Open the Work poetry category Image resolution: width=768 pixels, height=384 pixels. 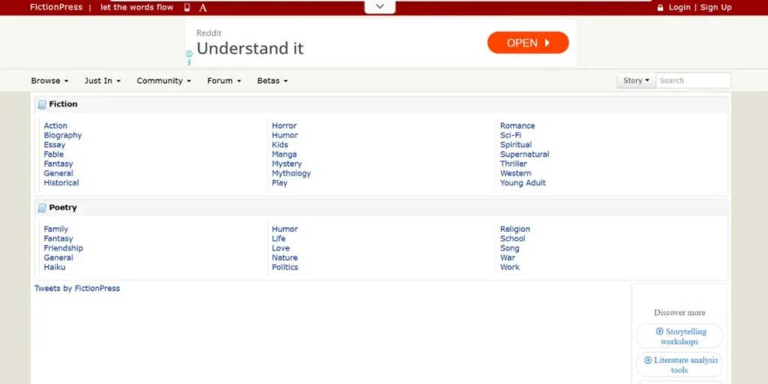click(x=509, y=268)
